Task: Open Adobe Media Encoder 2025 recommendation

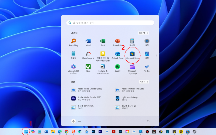Action: tap(86, 98)
